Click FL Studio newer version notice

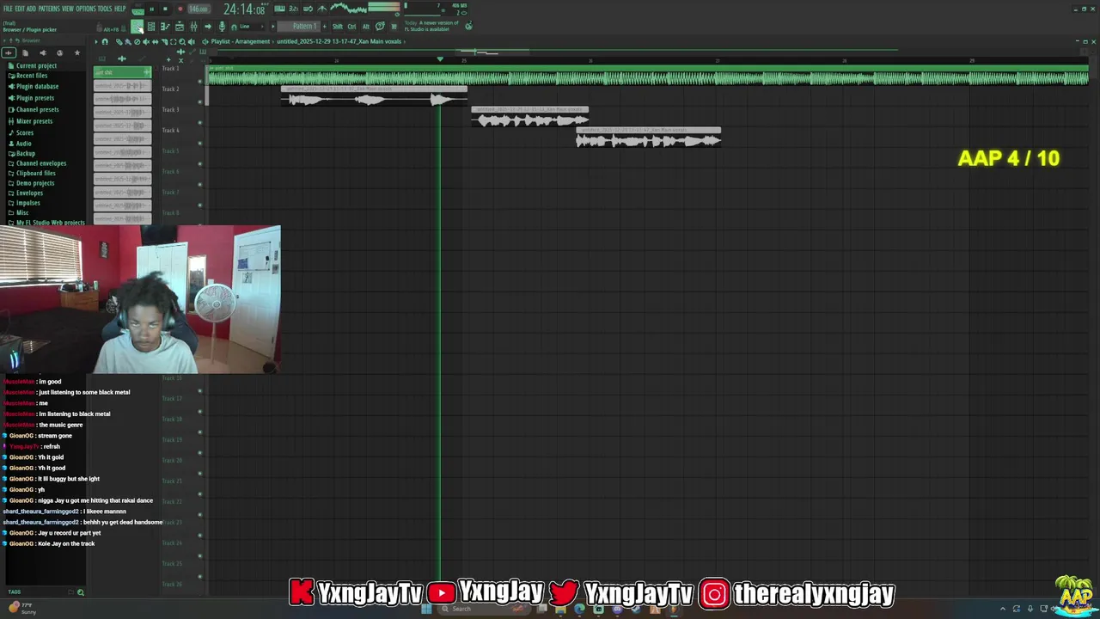[x=431, y=26]
